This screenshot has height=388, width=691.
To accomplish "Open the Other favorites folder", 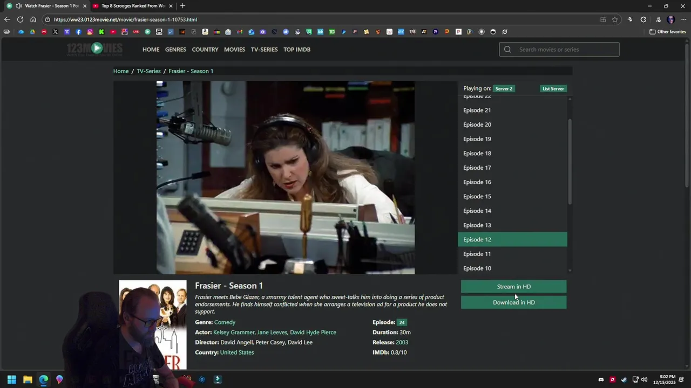I will tap(668, 32).
